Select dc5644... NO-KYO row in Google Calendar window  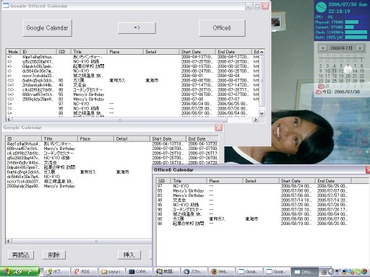[79, 177]
